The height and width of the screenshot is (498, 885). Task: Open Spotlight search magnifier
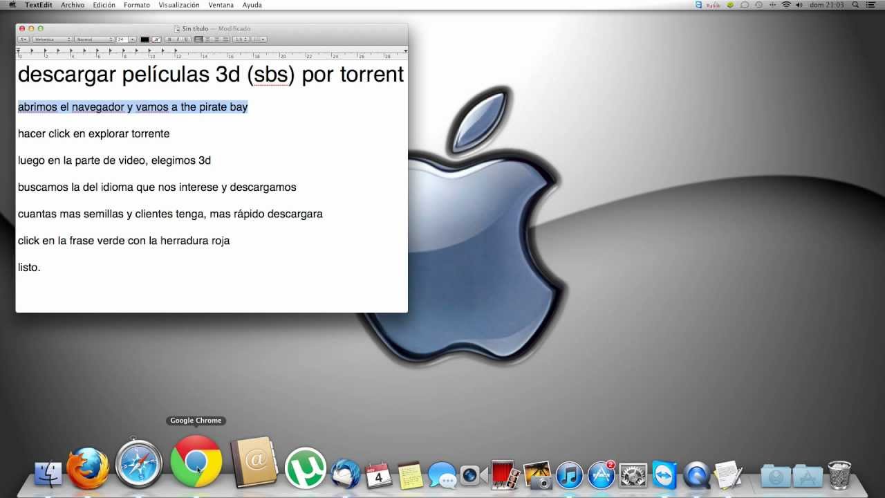(x=855, y=5)
